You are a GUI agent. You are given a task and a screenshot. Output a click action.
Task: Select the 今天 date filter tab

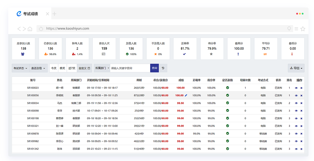click(54, 68)
